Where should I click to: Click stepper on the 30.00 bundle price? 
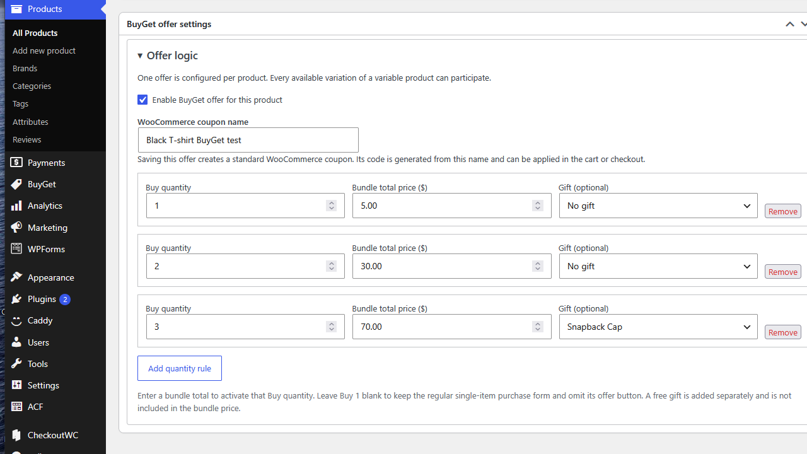click(x=537, y=266)
